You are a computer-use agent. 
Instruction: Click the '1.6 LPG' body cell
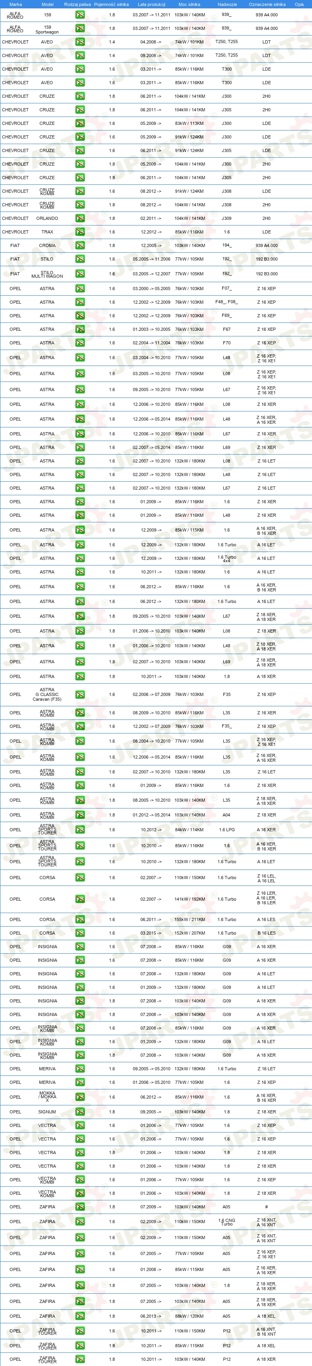pos(227,830)
